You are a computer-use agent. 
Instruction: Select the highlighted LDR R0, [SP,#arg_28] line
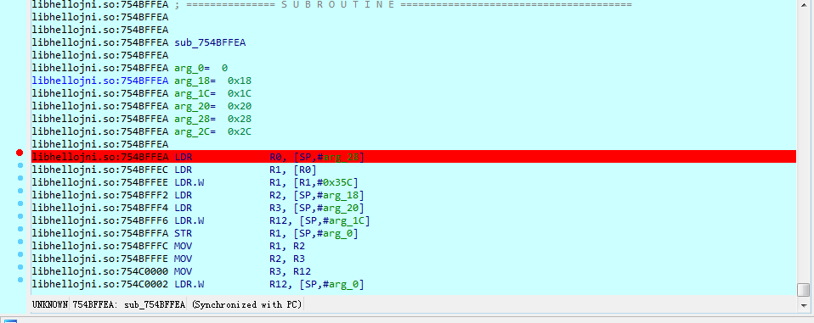point(414,157)
